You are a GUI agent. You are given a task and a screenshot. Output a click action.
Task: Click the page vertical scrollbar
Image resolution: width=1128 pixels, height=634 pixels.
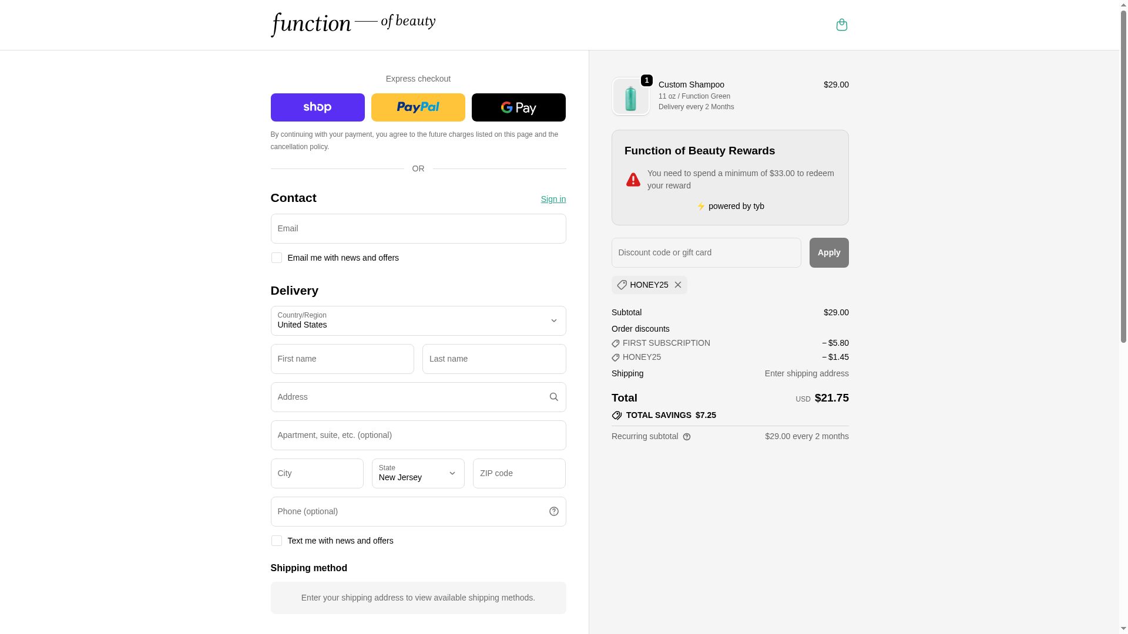(1123, 176)
